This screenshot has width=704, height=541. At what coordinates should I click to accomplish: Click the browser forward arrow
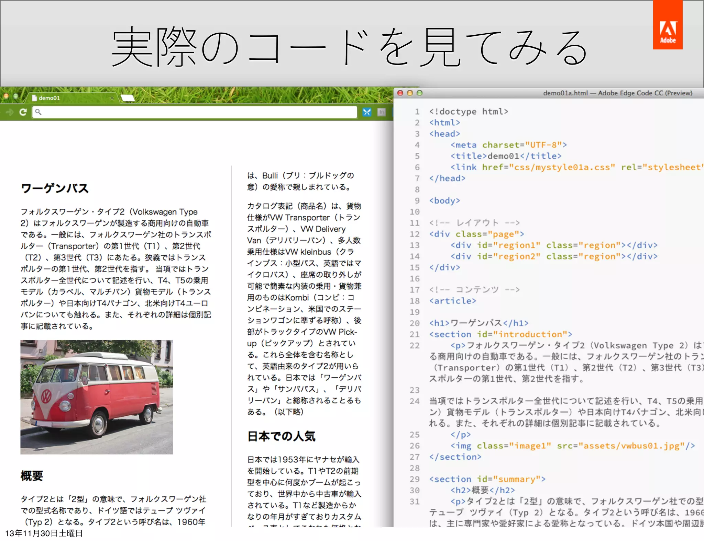(10, 112)
